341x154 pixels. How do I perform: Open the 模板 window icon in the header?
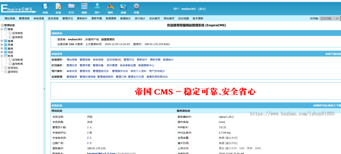click(x=84, y=7)
